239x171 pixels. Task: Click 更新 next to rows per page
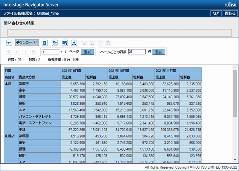coord(159,52)
